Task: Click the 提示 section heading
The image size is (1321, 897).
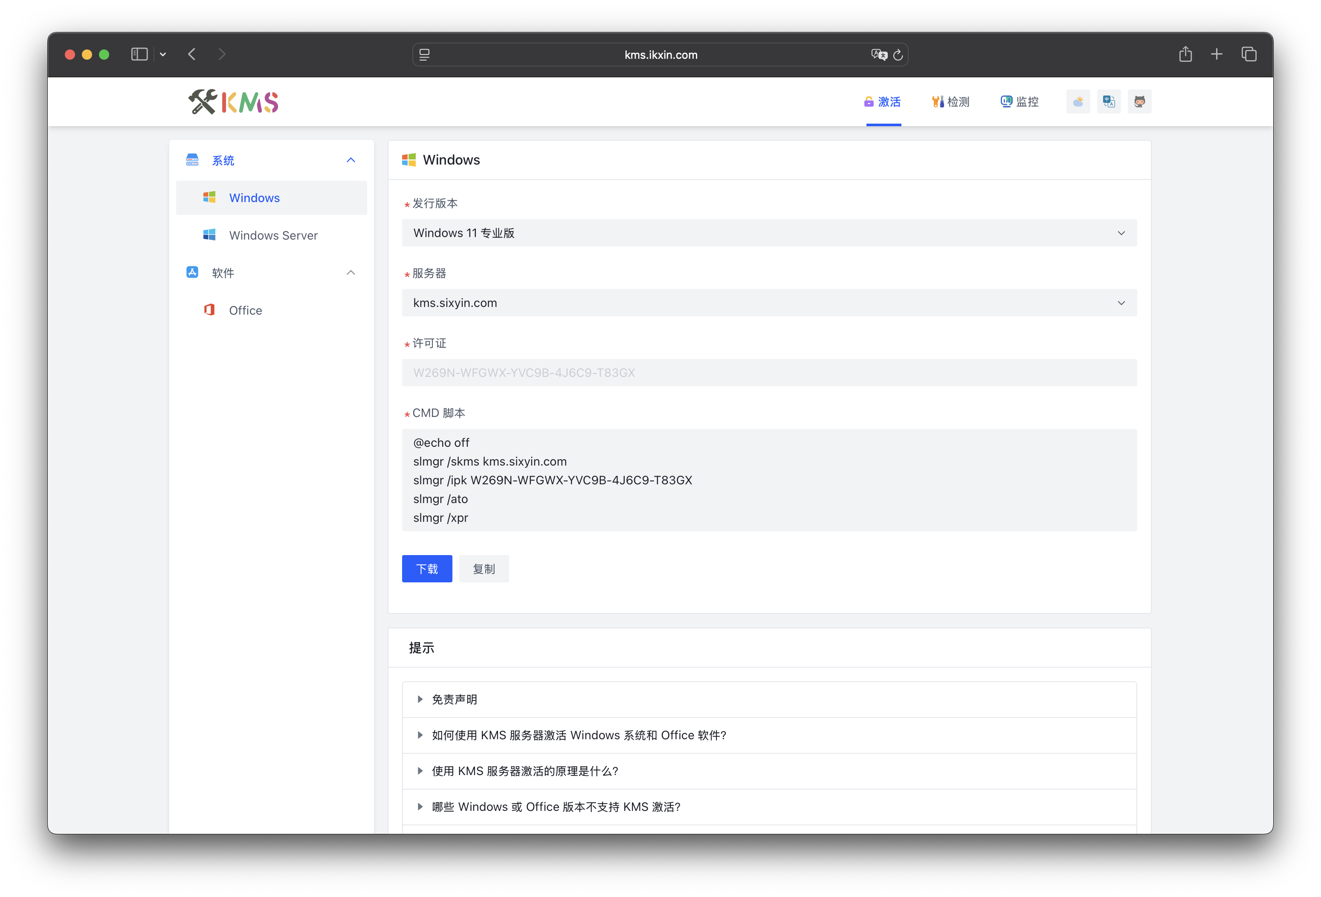Action: [x=422, y=648]
